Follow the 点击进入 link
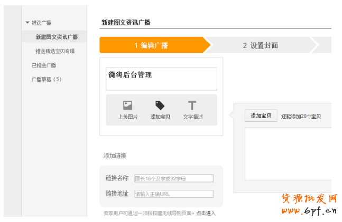342x222 pixels. pyautogui.click(x=206, y=213)
